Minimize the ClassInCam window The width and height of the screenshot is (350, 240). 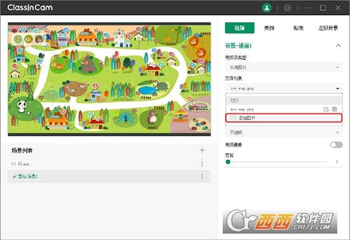[x=309, y=8]
